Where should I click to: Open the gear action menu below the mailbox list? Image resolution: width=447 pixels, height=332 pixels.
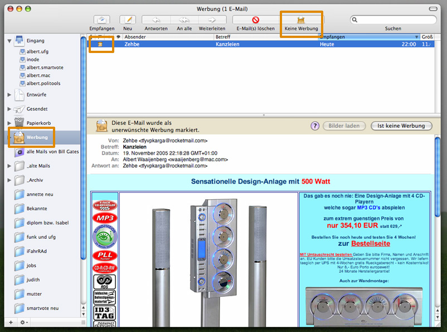pos(23,323)
